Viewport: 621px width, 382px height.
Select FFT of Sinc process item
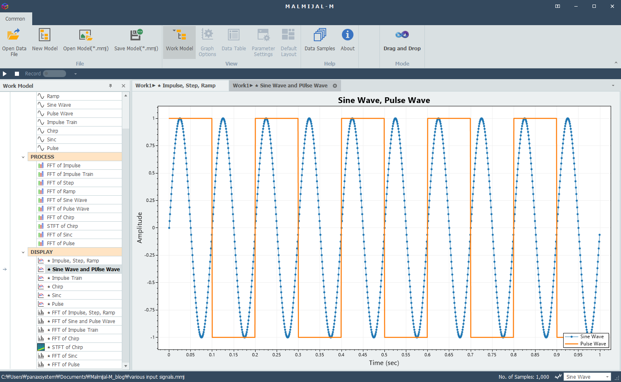[79, 235]
